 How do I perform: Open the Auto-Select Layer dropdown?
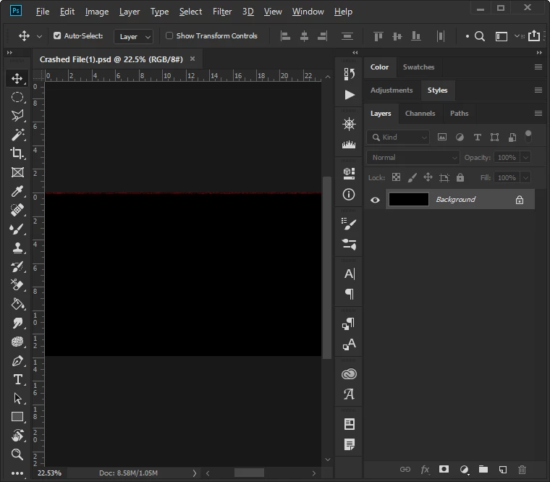pos(133,36)
